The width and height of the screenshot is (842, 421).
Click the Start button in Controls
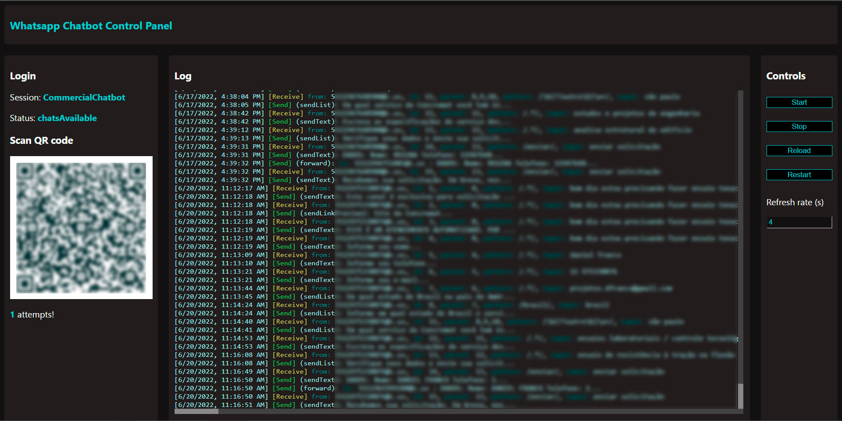799,102
